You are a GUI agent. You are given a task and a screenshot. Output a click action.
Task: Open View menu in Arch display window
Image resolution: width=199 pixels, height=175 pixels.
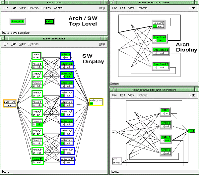click(x=131, y=8)
